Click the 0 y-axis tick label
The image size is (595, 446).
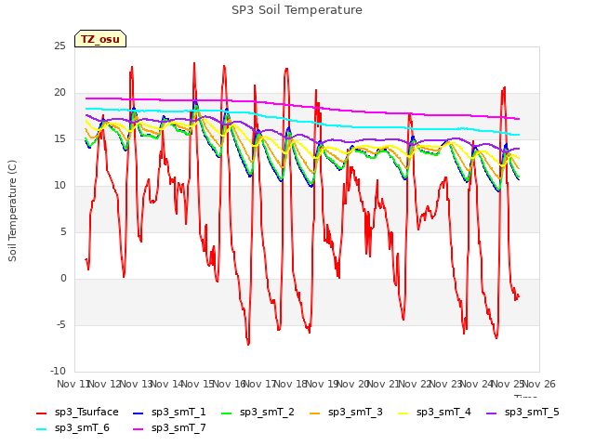(63, 279)
